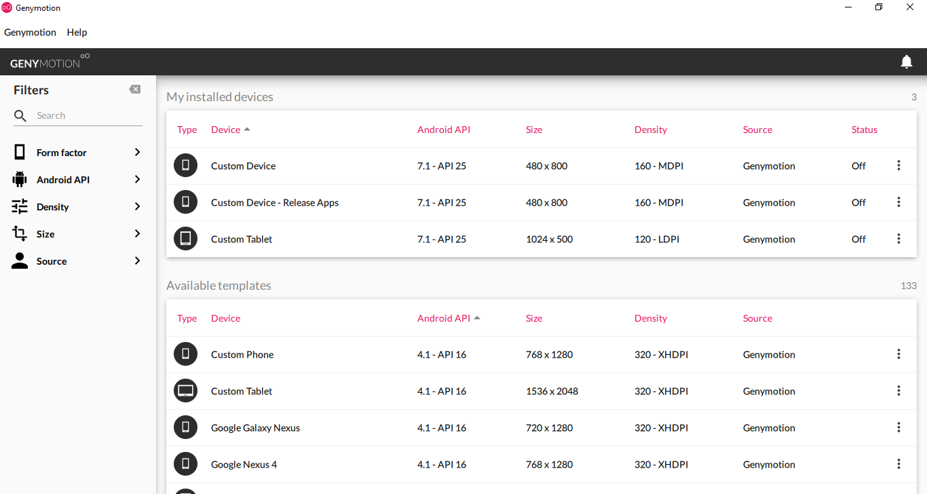Click the Genymotion app icon in title bar

coord(7,7)
